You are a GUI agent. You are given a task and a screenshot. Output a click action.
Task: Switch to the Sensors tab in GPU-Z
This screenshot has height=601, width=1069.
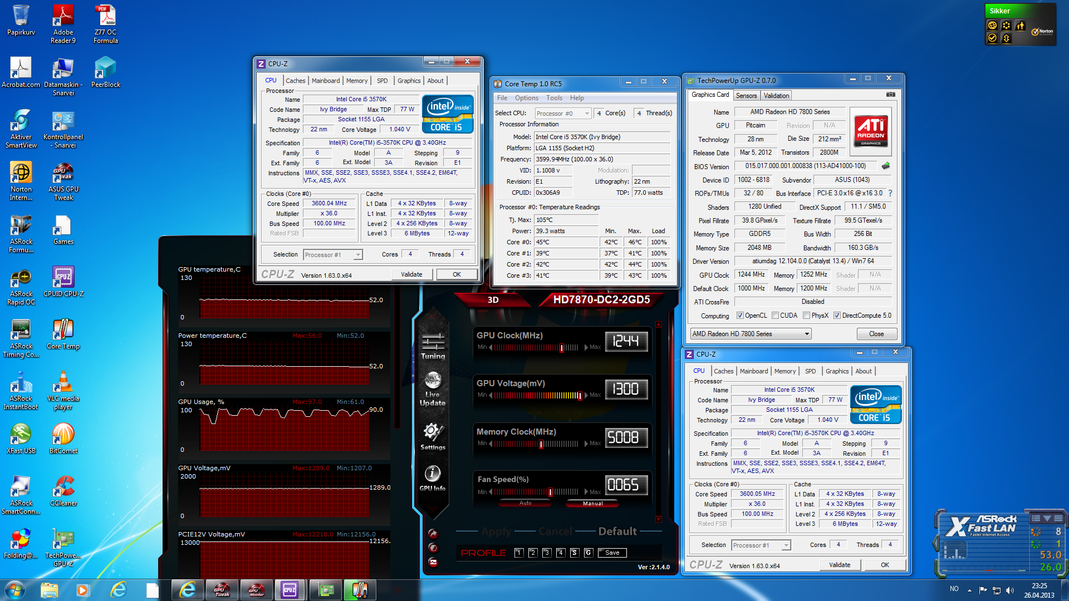tap(746, 96)
